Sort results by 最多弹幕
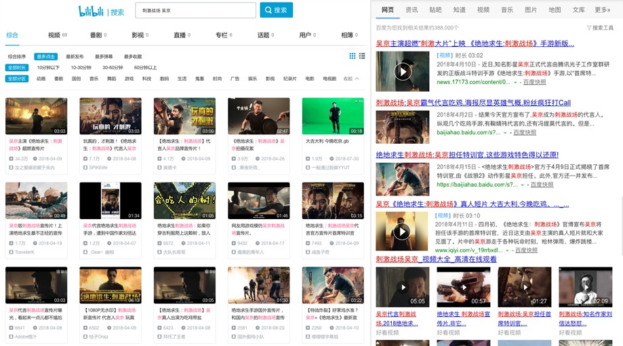This screenshot has width=623, height=346. point(104,56)
